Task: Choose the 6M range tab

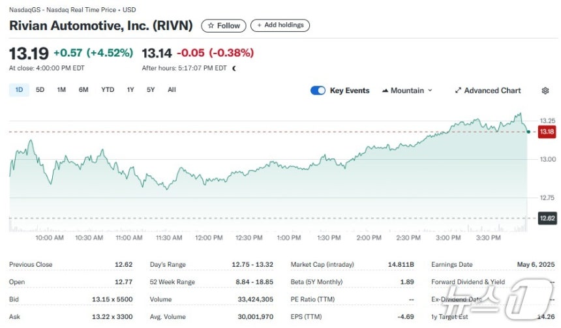Action: pos(83,90)
